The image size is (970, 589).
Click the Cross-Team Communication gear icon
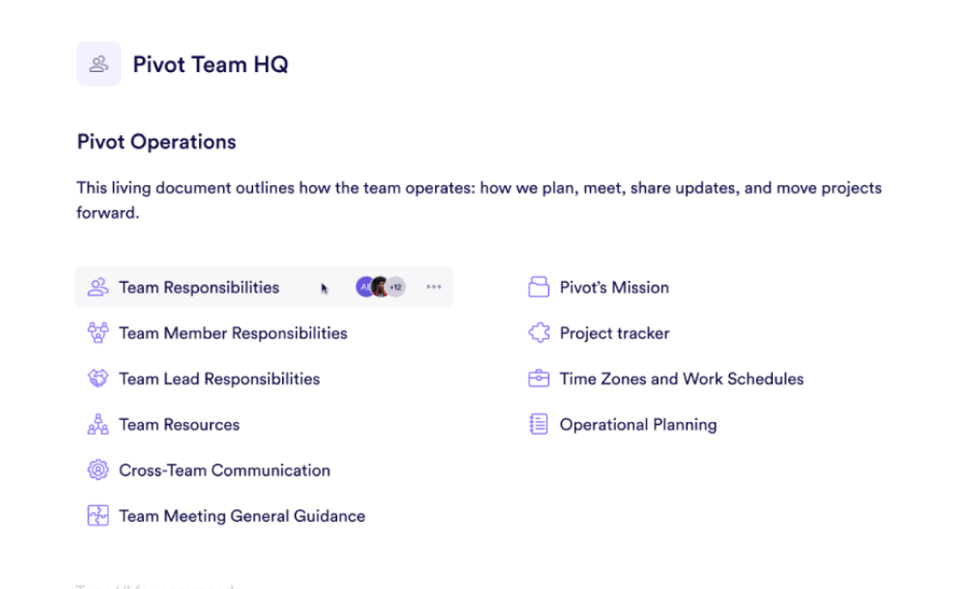[x=98, y=469]
